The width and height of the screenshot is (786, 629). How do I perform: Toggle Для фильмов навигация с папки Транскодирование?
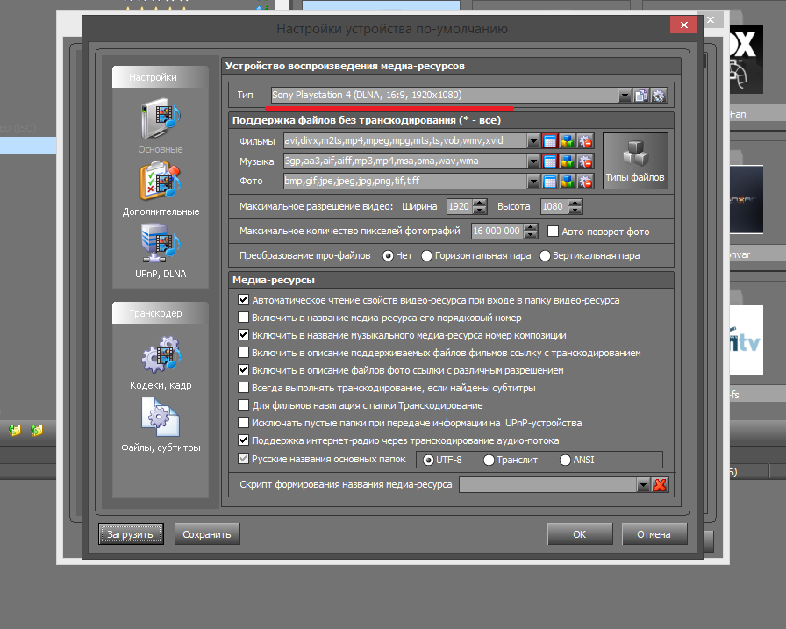pyautogui.click(x=244, y=405)
